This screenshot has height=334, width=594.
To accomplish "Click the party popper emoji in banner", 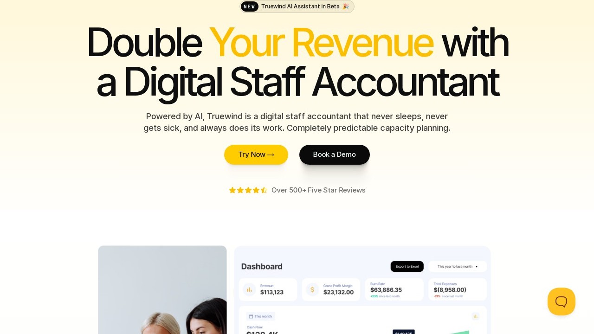I will 345,6.
